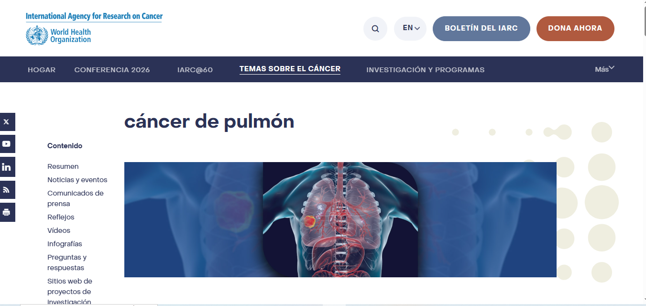The width and height of the screenshot is (646, 306).
Task: Open the IARC@60 menu item
Action: coord(195,70)
